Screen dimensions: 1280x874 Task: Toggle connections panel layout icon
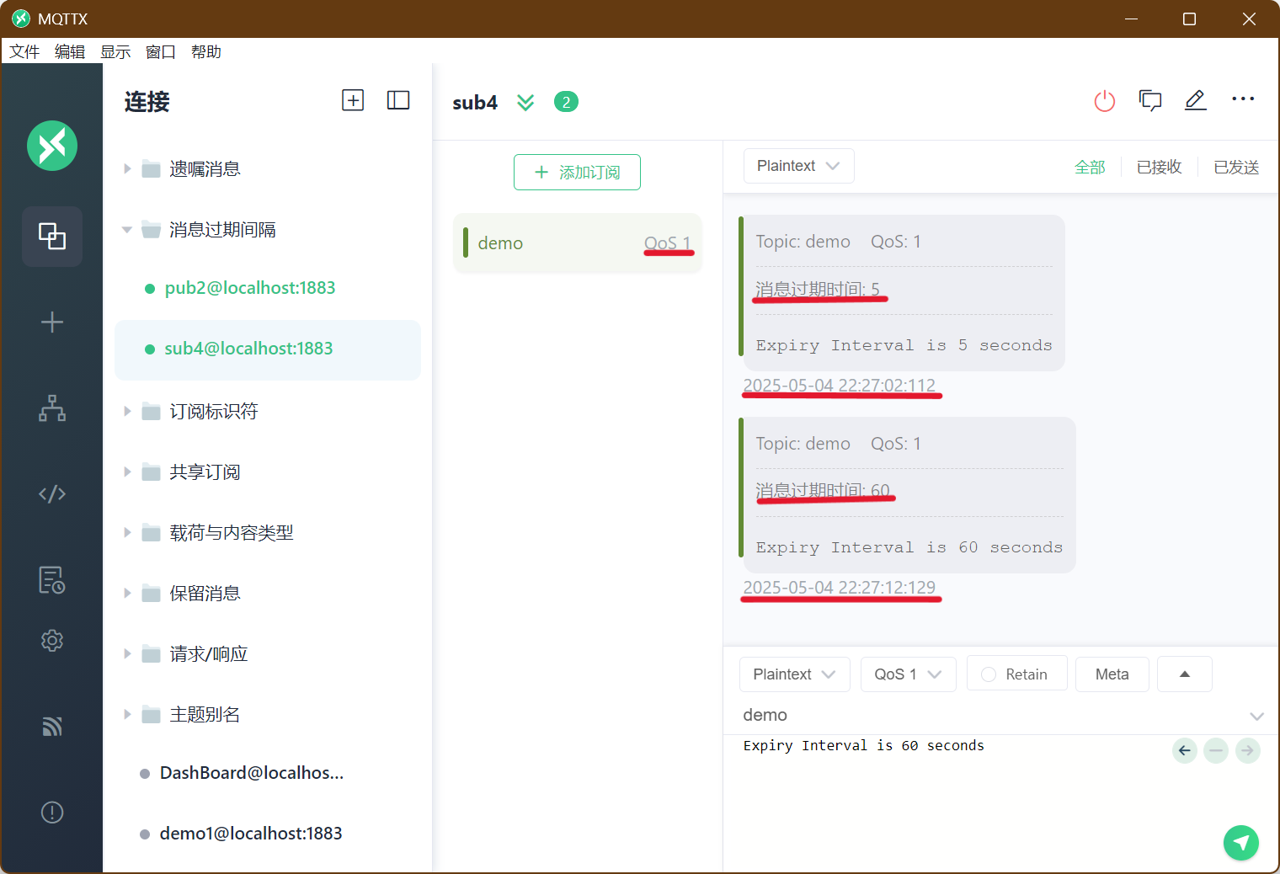(398, 100)
